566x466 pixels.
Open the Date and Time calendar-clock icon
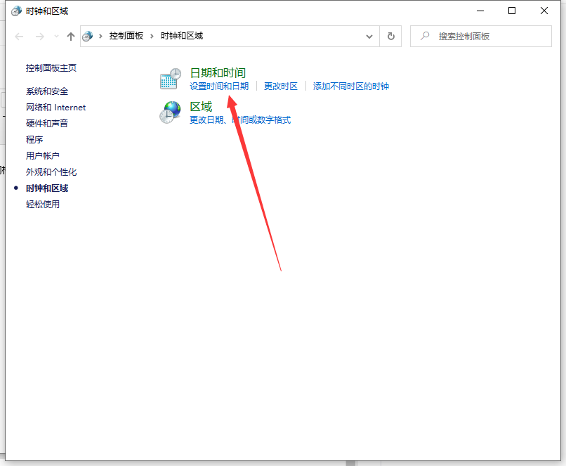tap(171, 79)
